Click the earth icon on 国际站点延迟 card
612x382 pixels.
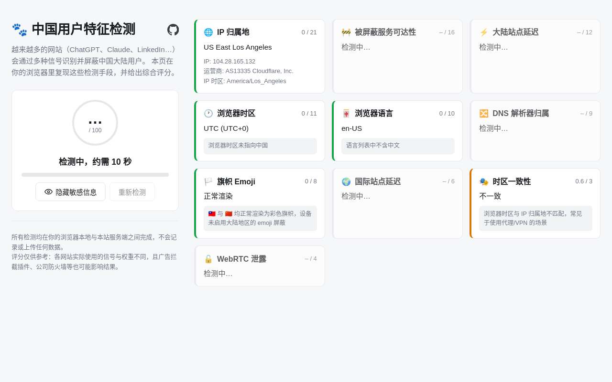coord(346,182)
